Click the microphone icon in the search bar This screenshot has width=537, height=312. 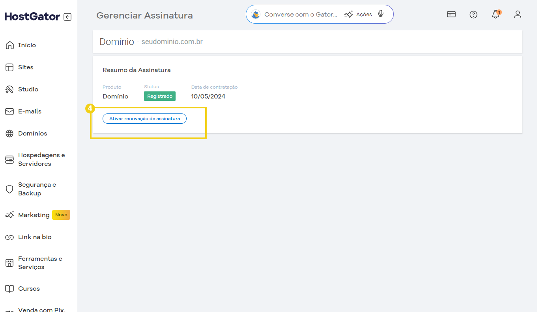pyautogui.click(x=380, y=14)
